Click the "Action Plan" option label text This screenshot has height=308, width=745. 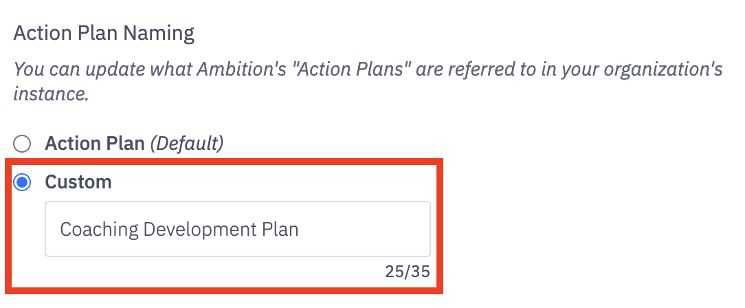(95, 144)
